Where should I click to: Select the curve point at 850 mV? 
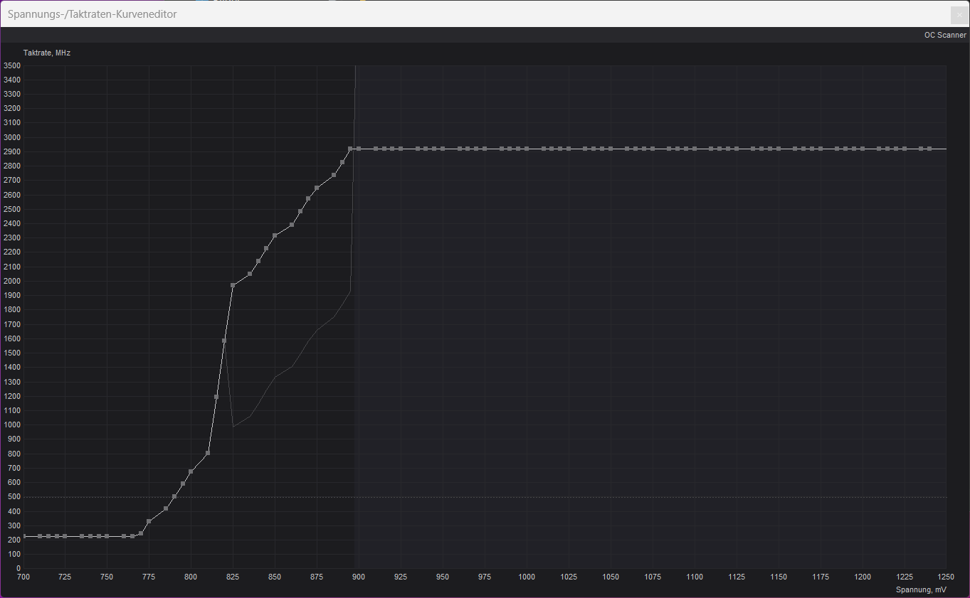coord(275,235)
